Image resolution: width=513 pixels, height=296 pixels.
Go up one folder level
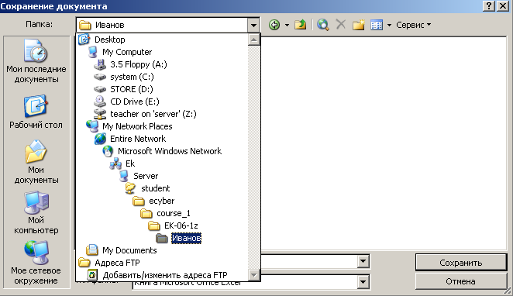[x=300, y=25]
